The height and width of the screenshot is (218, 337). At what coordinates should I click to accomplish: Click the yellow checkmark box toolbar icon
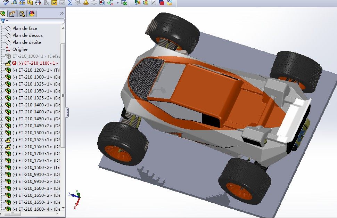point(54,3)
